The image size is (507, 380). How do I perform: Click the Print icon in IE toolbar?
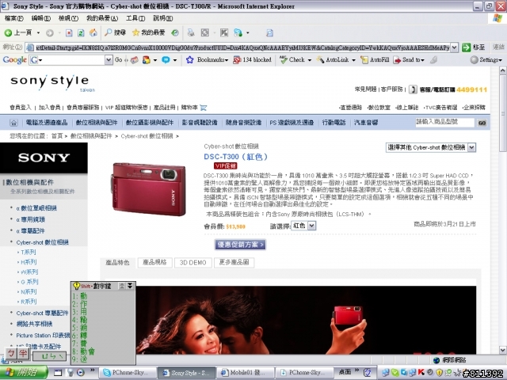pos(191,32)
